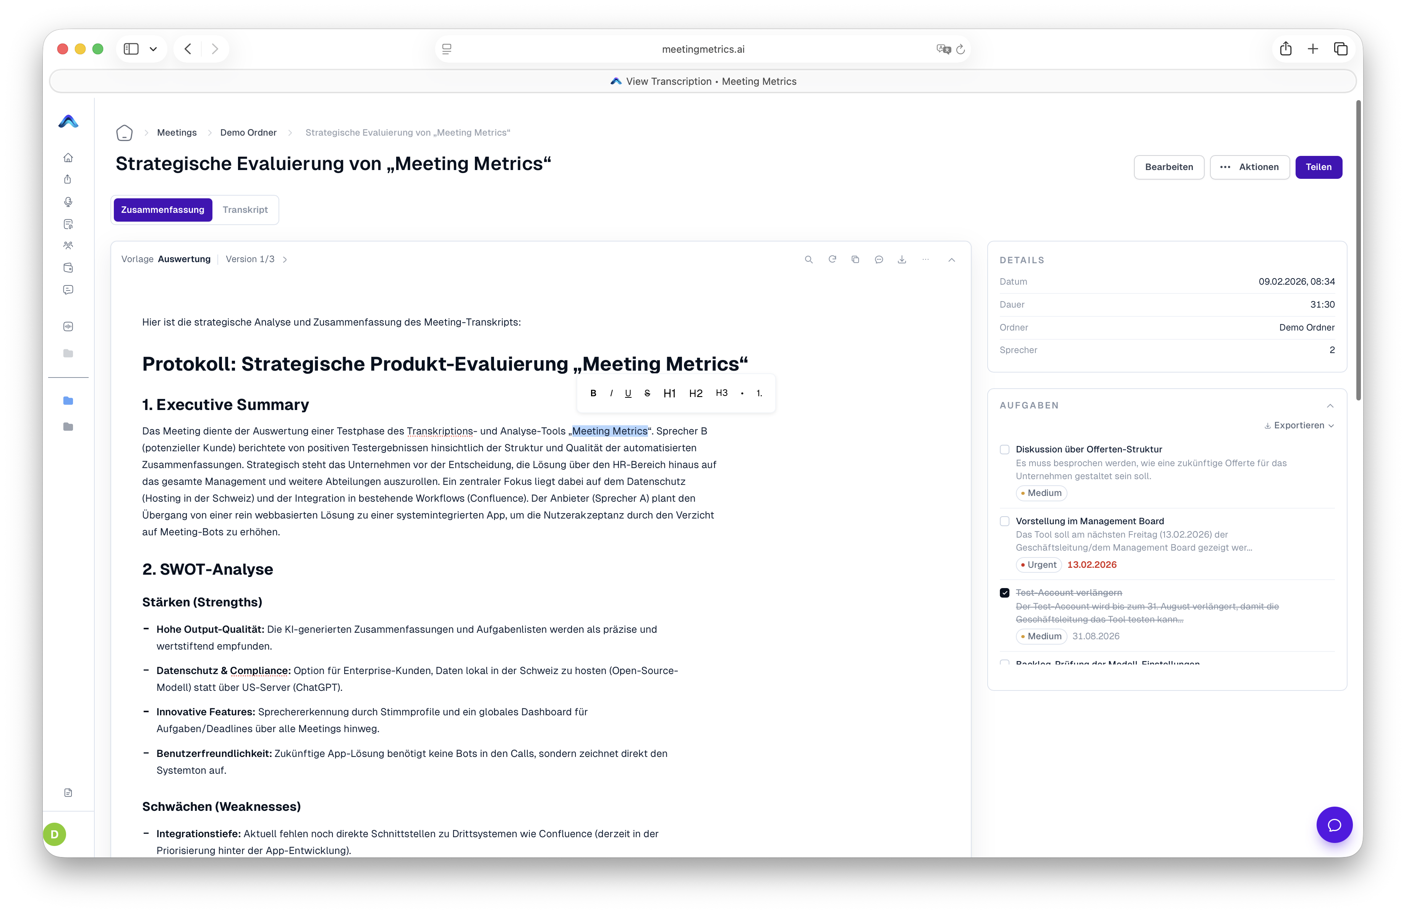
Task: Open the Aktionen menu
Action: [1249, 167]
